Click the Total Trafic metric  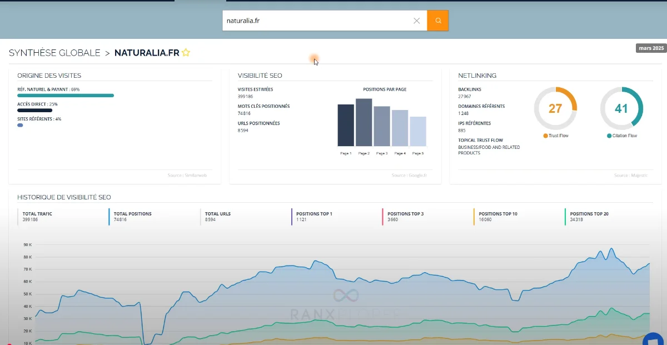[x=38, y=217]
